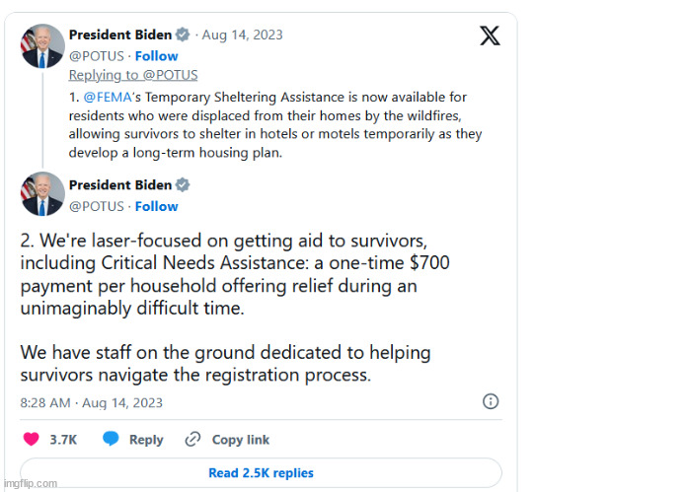Image resolution: width=688 pixels, height=492 pixels.
Task: Open the Replying to @POTUS link
Action: [x=133, y=75]
